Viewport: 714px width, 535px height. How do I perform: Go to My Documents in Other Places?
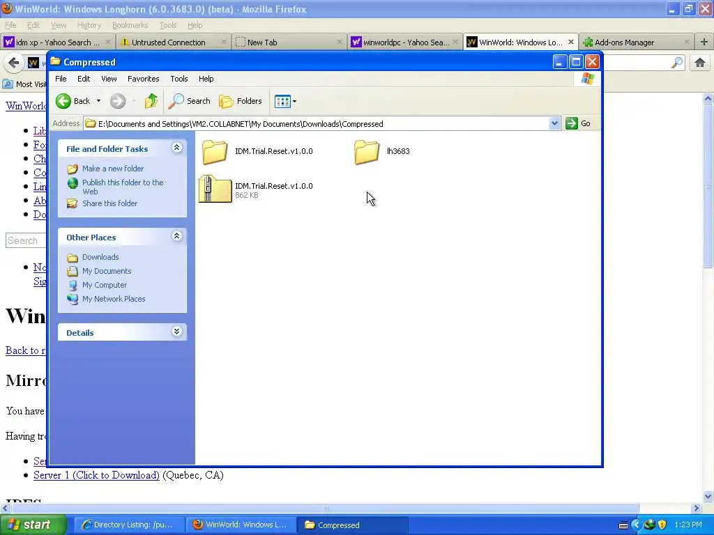point(107,271)
